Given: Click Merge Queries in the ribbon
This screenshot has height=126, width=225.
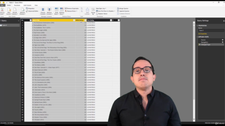Looking at the screenshot, I should tap(123, 8).
